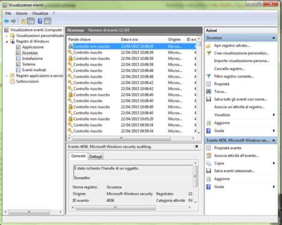Click the Associa attività all'evento icon
Viewport: 282px width, 225px height.
[x=209, y=155]
